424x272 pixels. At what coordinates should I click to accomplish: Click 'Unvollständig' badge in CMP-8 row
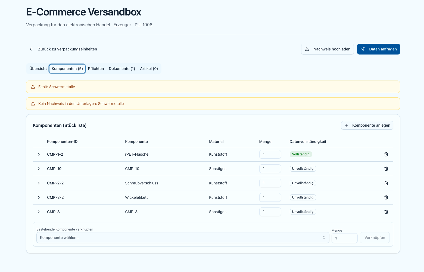(303, 212)
